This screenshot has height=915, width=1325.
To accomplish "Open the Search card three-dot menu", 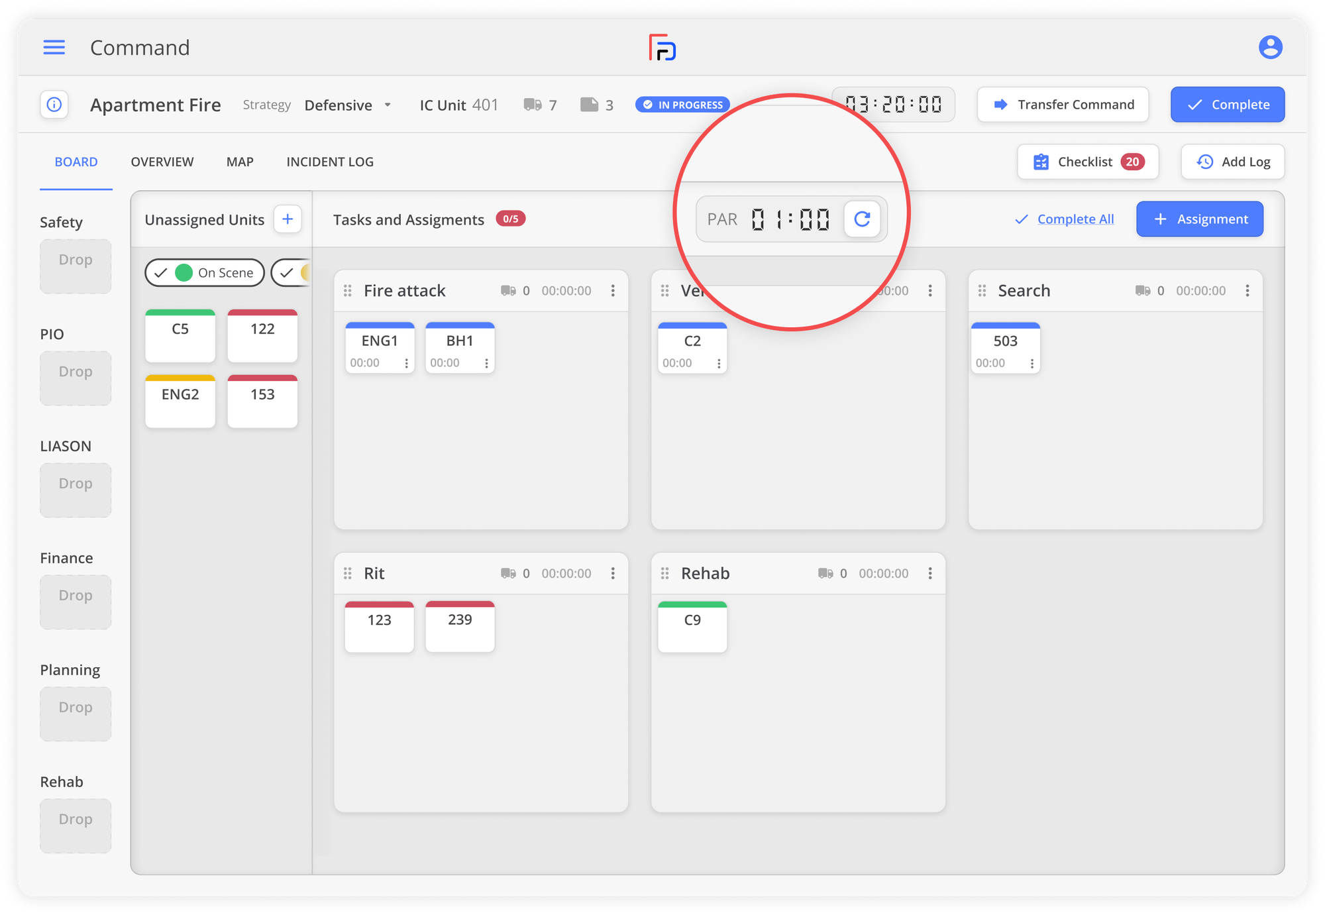I will (1247, 291).
